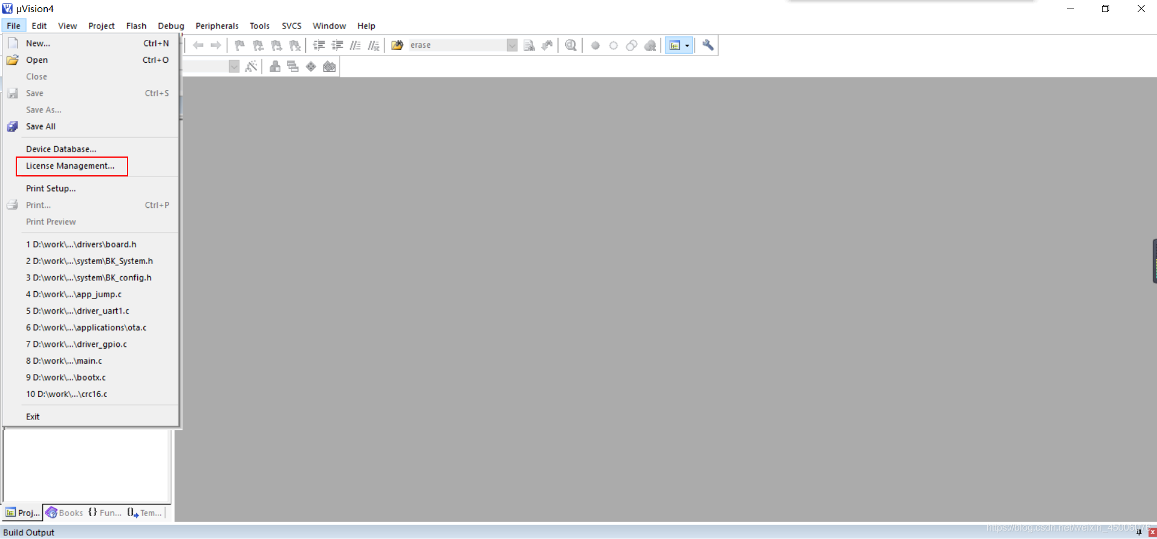
Task: Open recent file system\BK_config.h
Action: point(91,277)
